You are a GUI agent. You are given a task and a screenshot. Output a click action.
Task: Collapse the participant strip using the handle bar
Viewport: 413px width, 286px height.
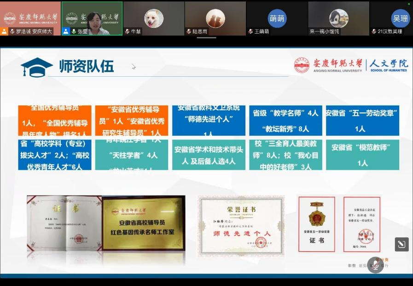[206, 38]
